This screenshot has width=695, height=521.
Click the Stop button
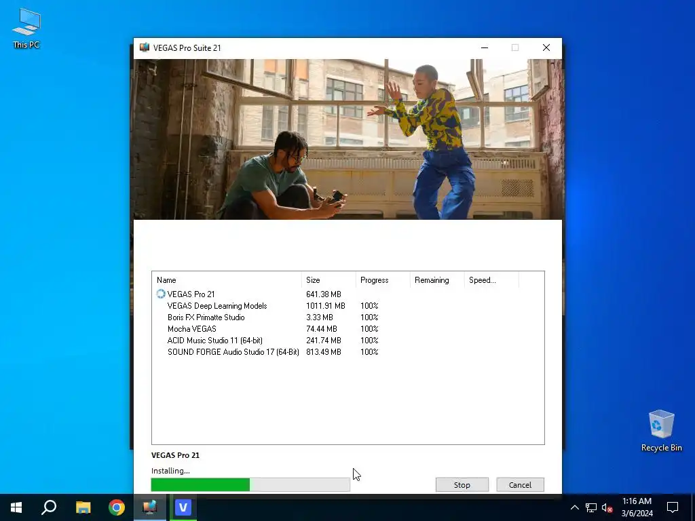462,484
